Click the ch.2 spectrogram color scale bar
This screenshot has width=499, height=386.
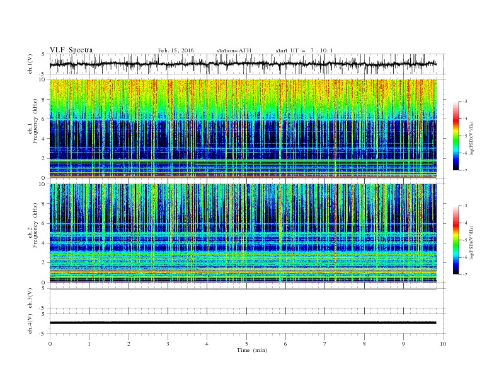[456, 240]
